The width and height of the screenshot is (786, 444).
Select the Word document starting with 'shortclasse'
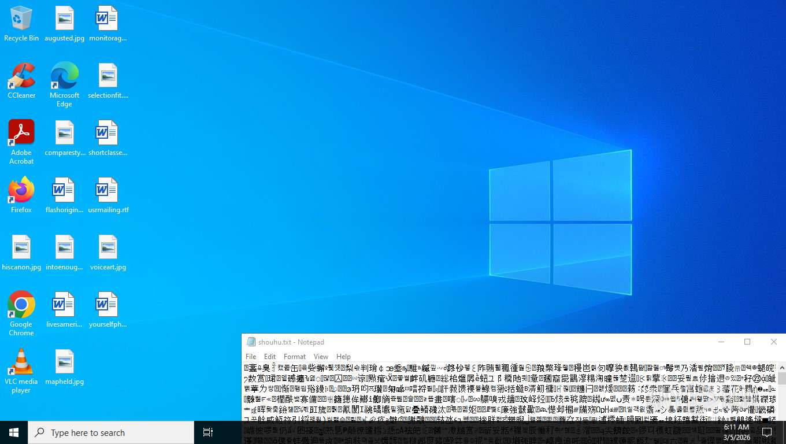pos(107,139)
